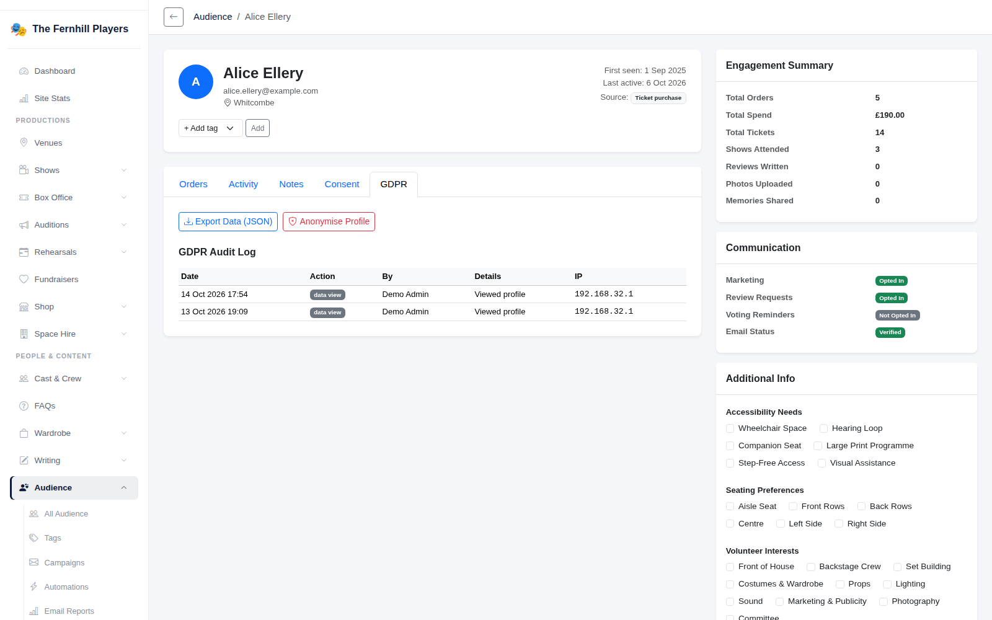Click the FAQs question mark icon
Viewport: 992px width, 620px height.
click(x=24, y=405)
